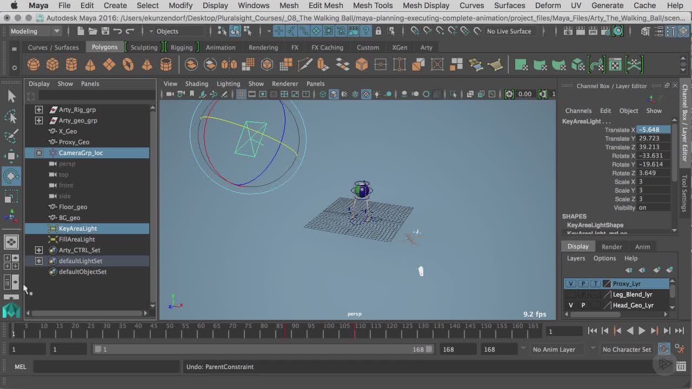Click the Maya home logo icon
Image resolution: width=692 pixels, height=389 pixels.
pyautogui.click(x=11, y=310)
